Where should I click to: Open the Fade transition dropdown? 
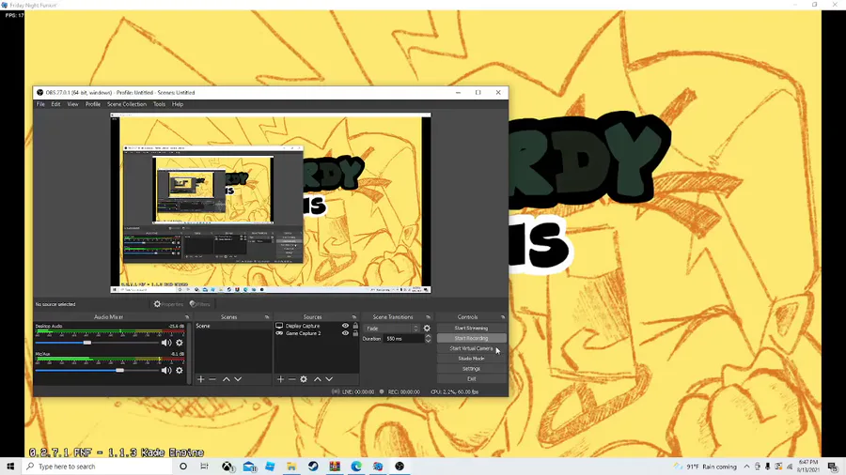(x=392, y=329)
